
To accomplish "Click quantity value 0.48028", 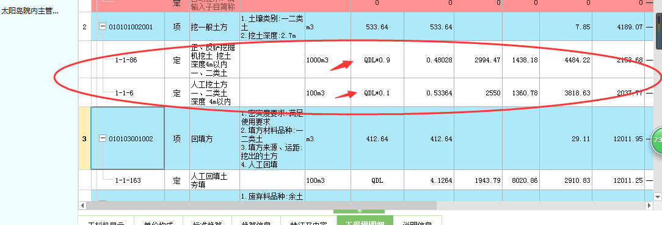I will (429, 60).
